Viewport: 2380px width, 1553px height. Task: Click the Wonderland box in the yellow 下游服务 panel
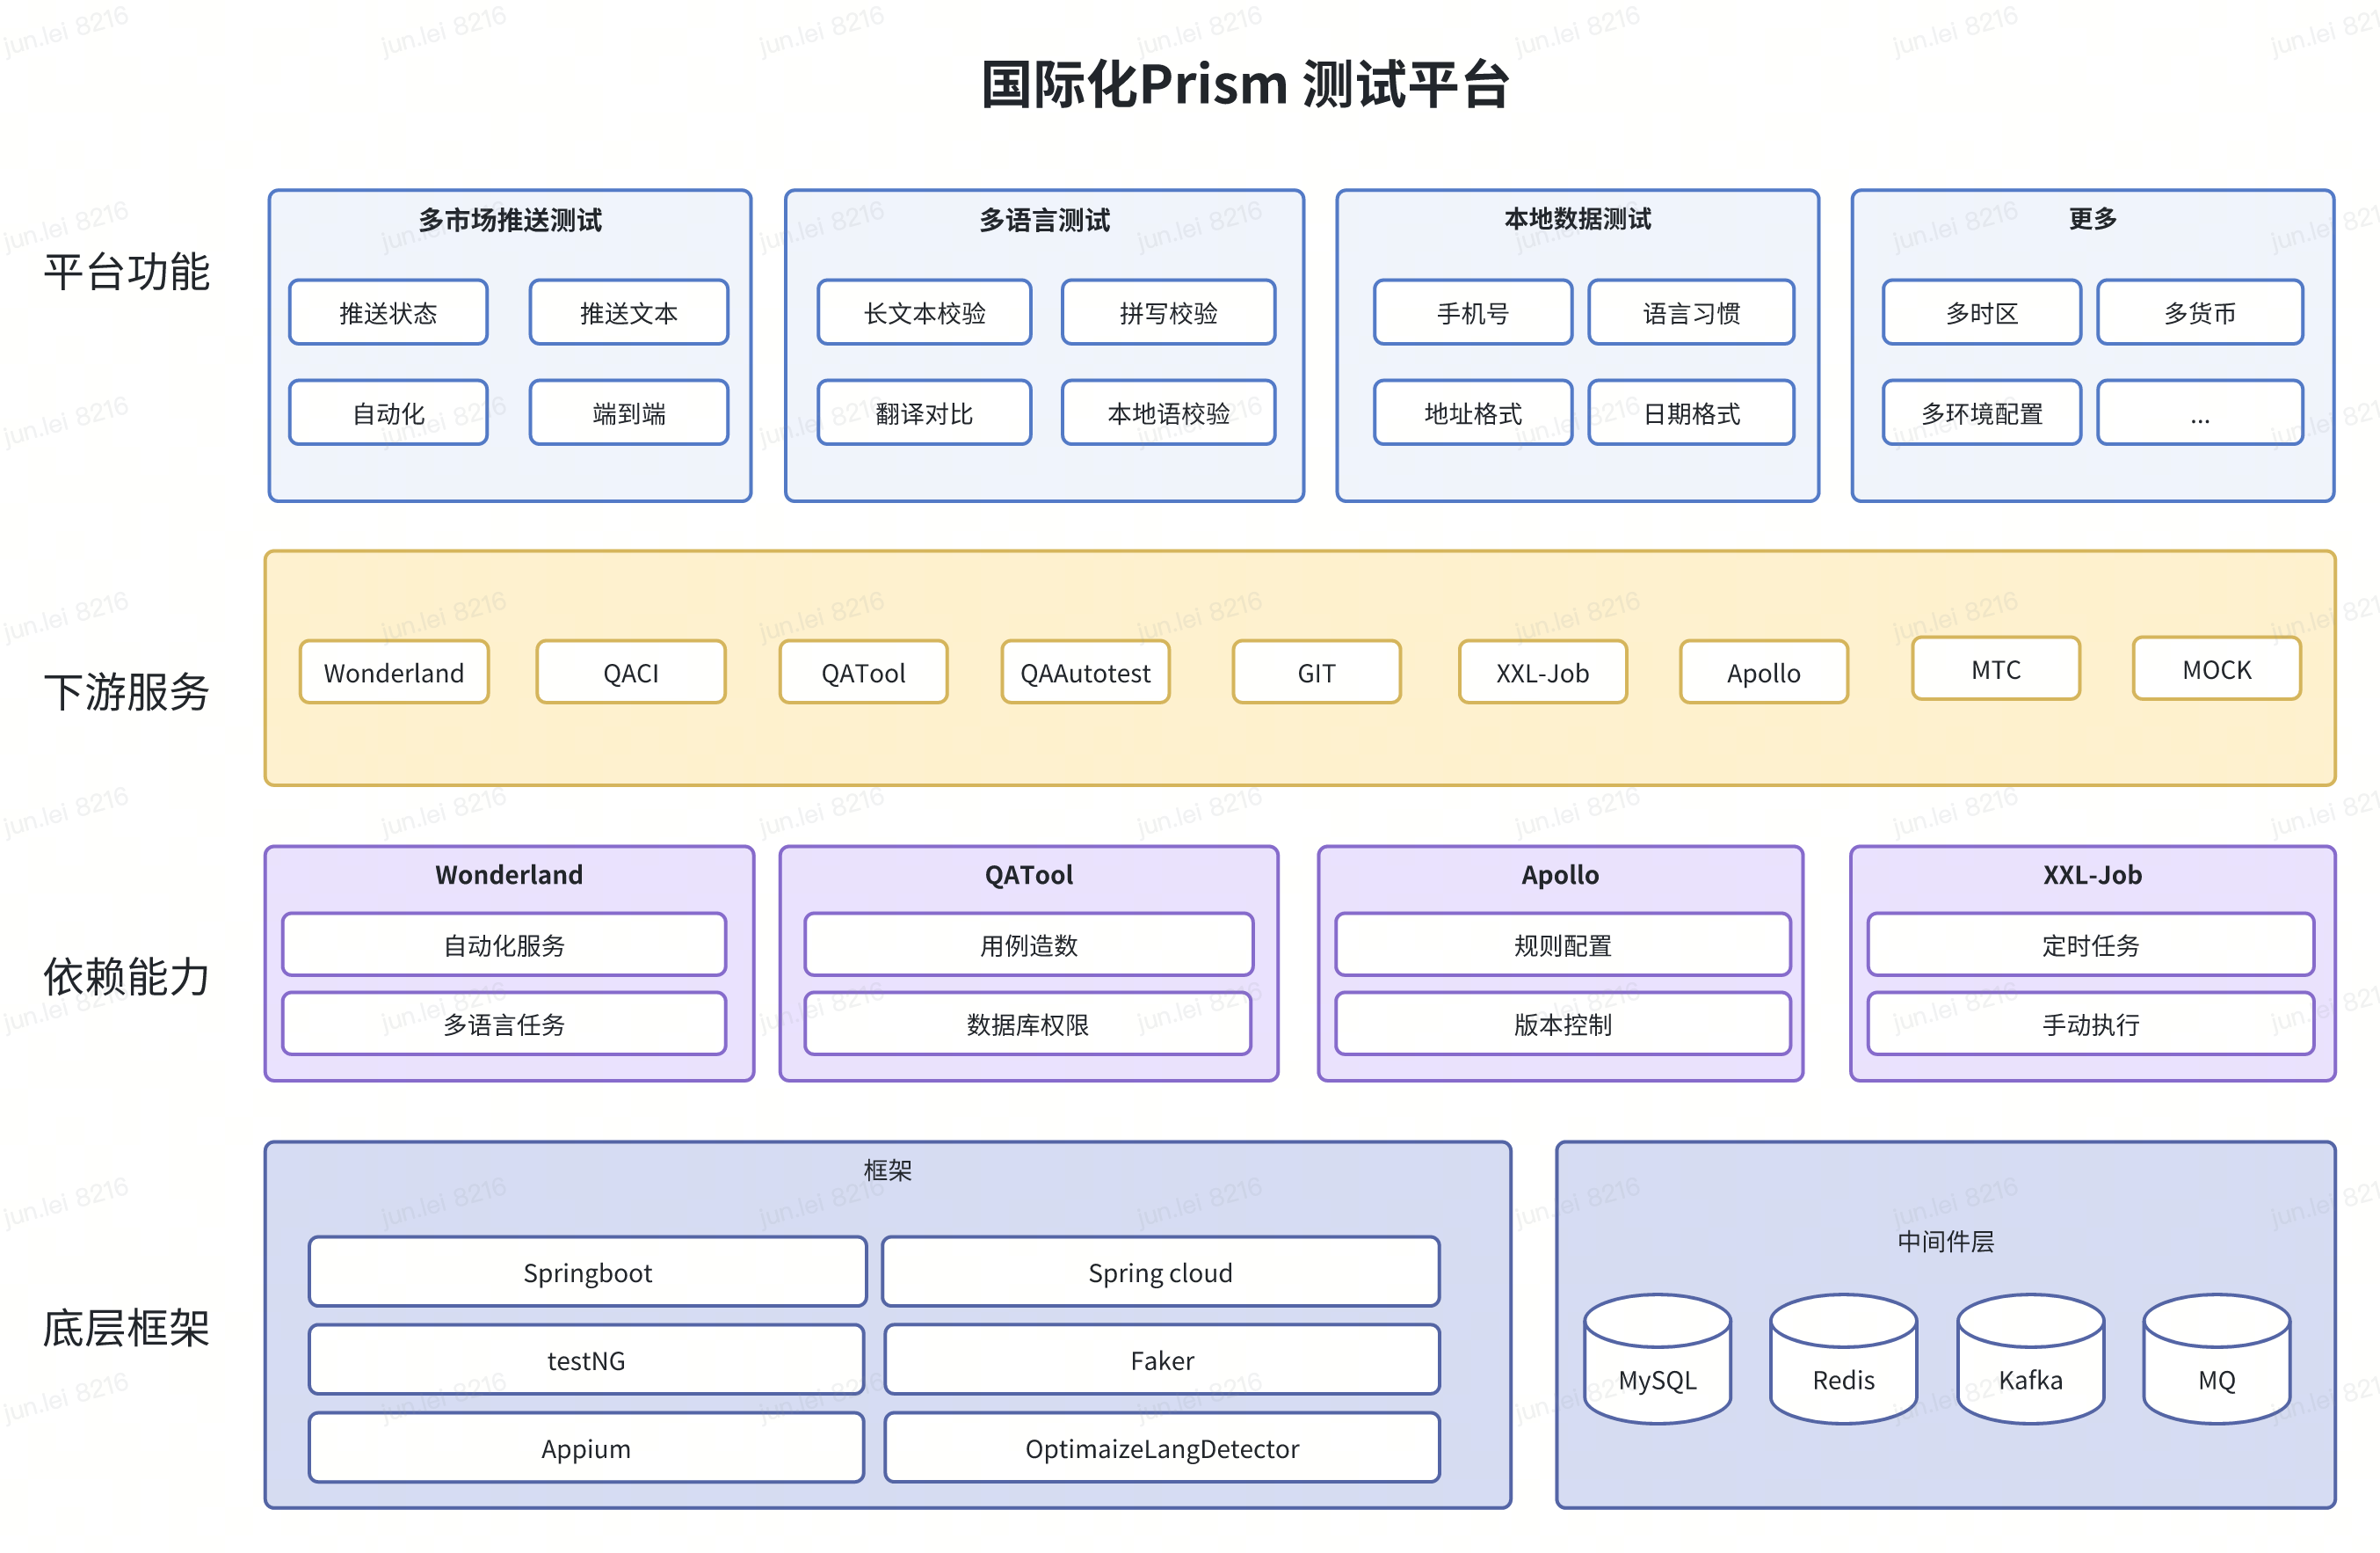[x=394, y=672]
